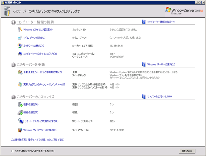206x156 pixels.
Task: Click the add features (機能の追加) icon
Action: click(x=20, y=112)
